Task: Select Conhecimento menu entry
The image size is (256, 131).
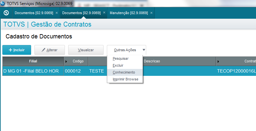Action: 125,72
